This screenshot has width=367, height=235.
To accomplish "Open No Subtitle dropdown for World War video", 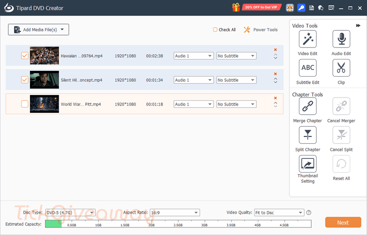I will pyautogui.click(x=236, y=104).
